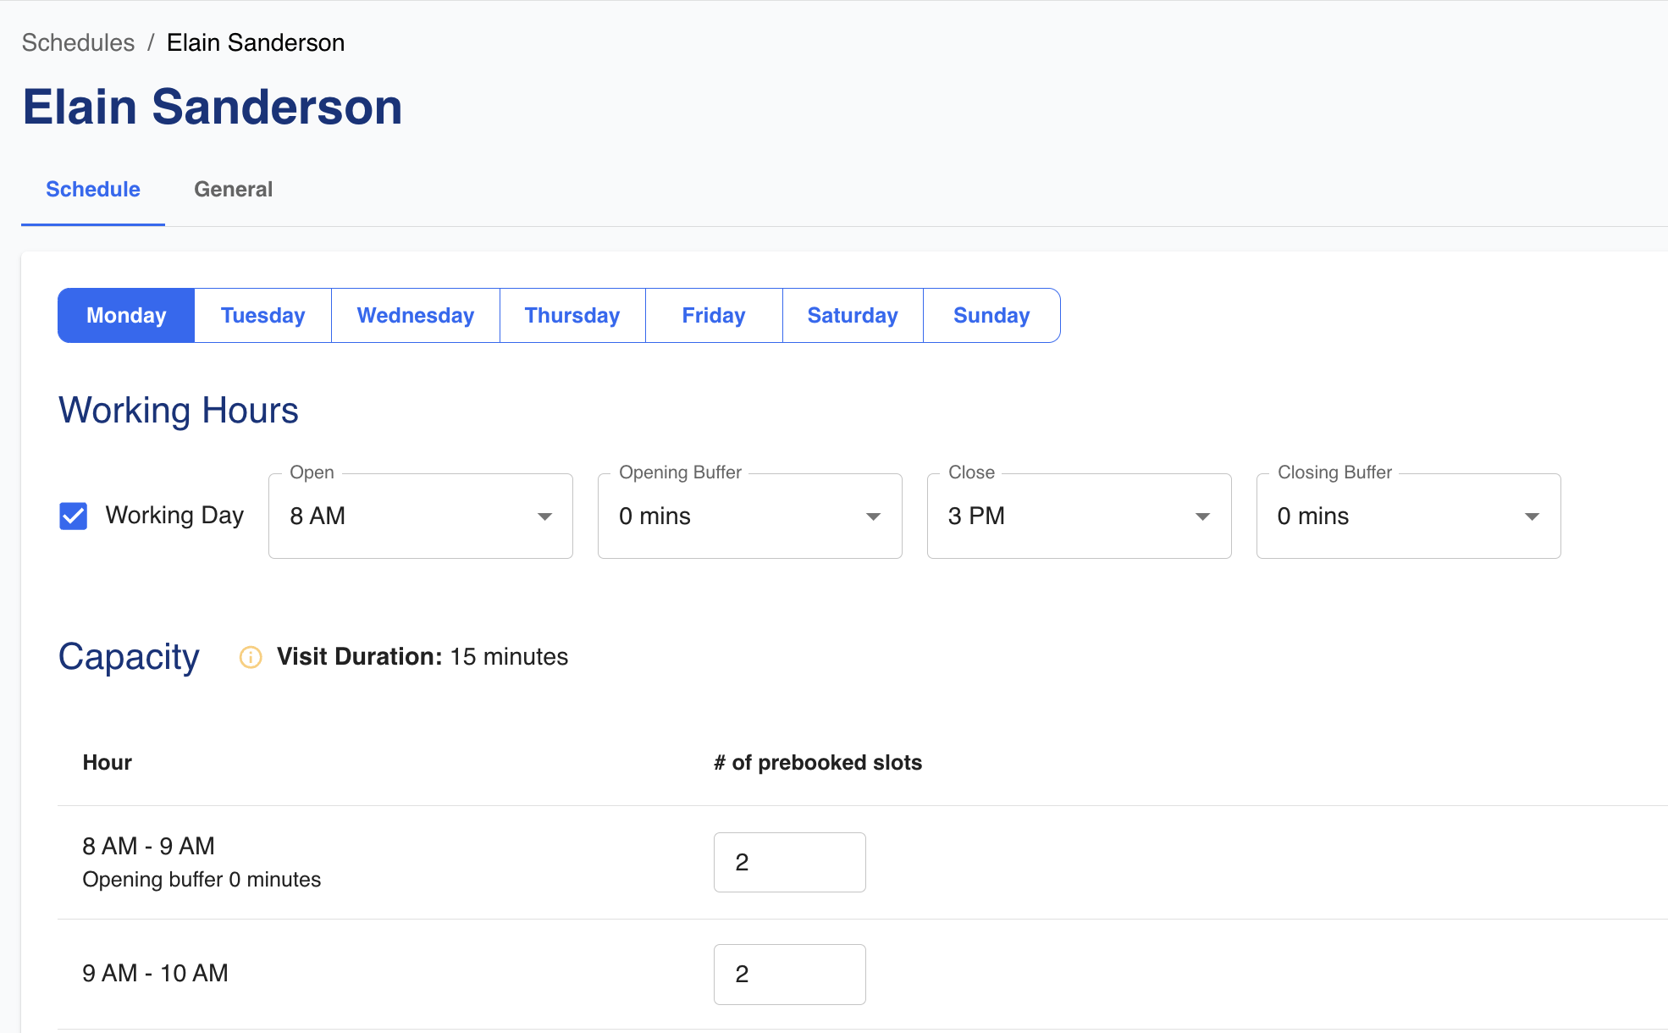Click 8 AM - 9 AM prebooked slots field
Image resolution: width=1668 pixels, height=1033 pixels.
click(789, 862)
